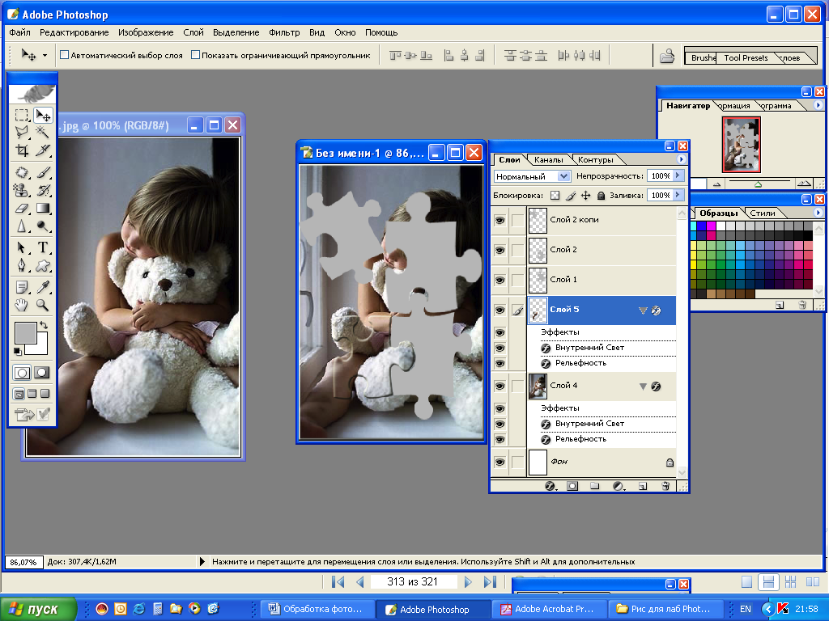Toggle lock transparent pixels in Блокировка
The height and width of the screenshot is (621, 829).
(555, 196)
